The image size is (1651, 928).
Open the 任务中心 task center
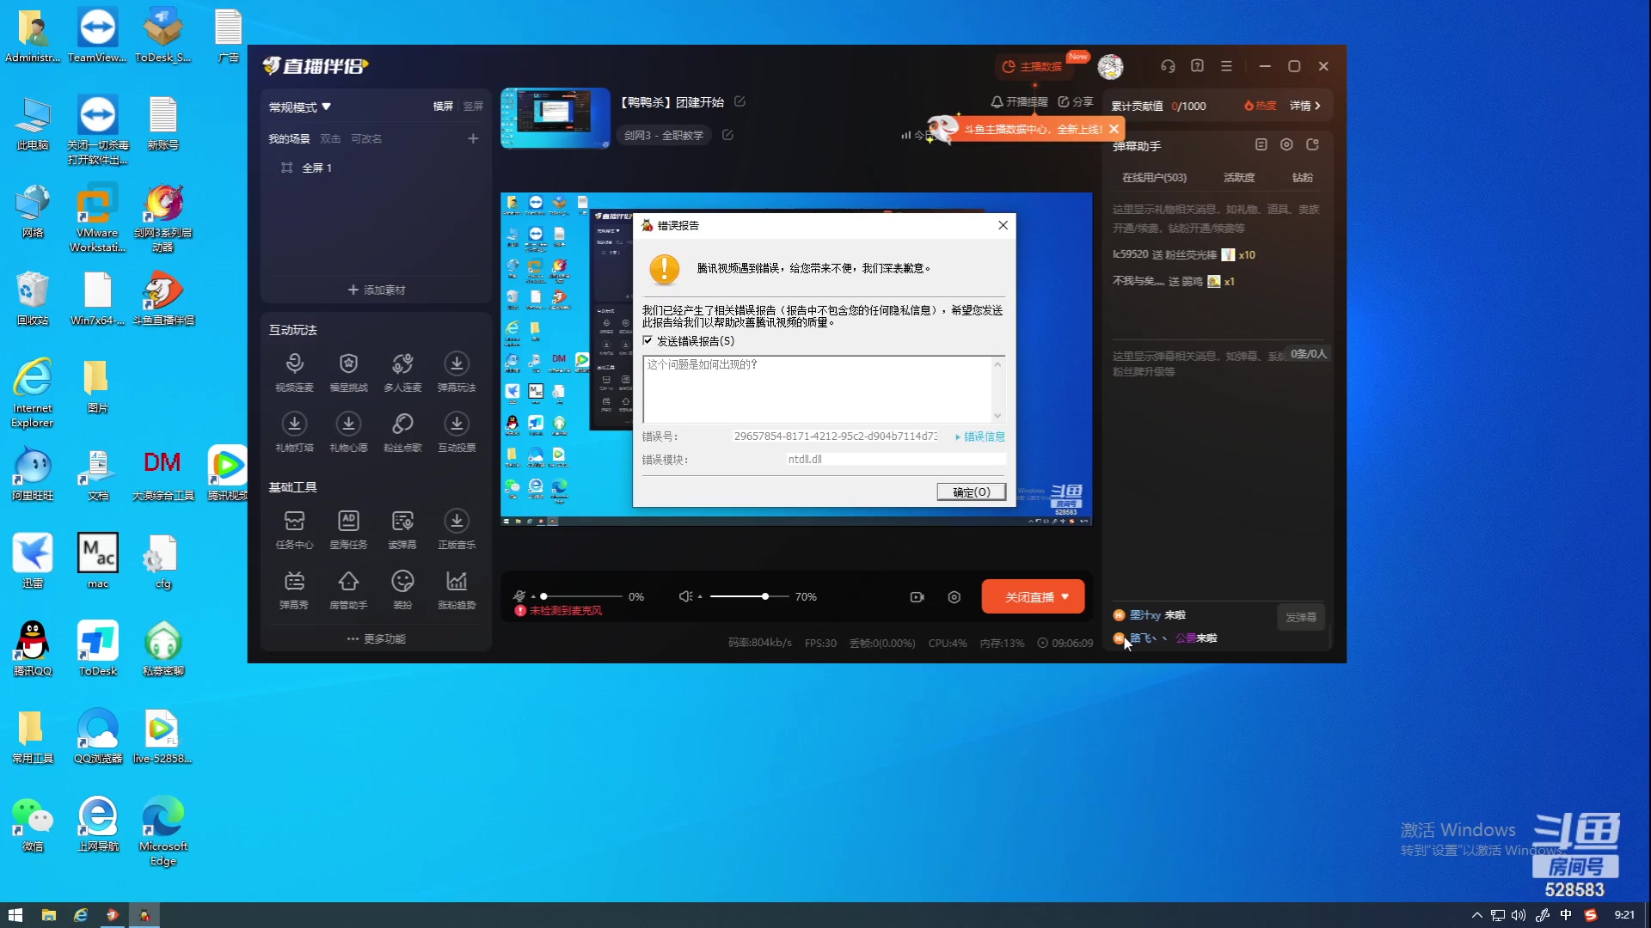point(294,522)
